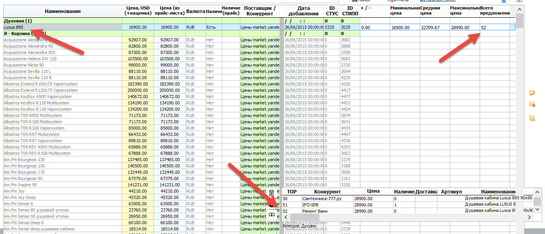Image resolution: width=545 pixels, height=234 pixels.
Task: Click the folder with warning sign icon
Action: [532, 118]
